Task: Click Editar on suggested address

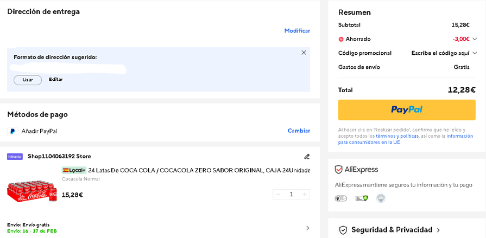Action: [x=56, y=80]
